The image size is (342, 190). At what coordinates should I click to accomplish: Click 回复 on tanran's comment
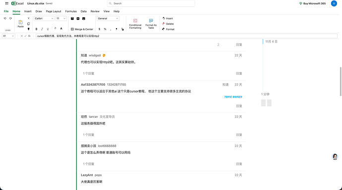239,135
